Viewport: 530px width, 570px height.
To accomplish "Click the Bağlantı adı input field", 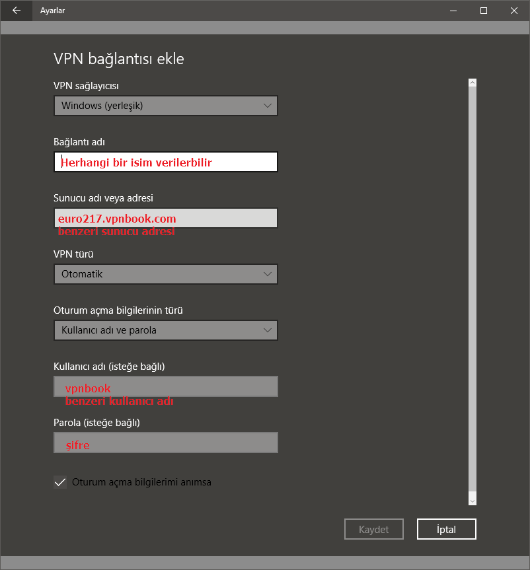I will tap(165, 162).
